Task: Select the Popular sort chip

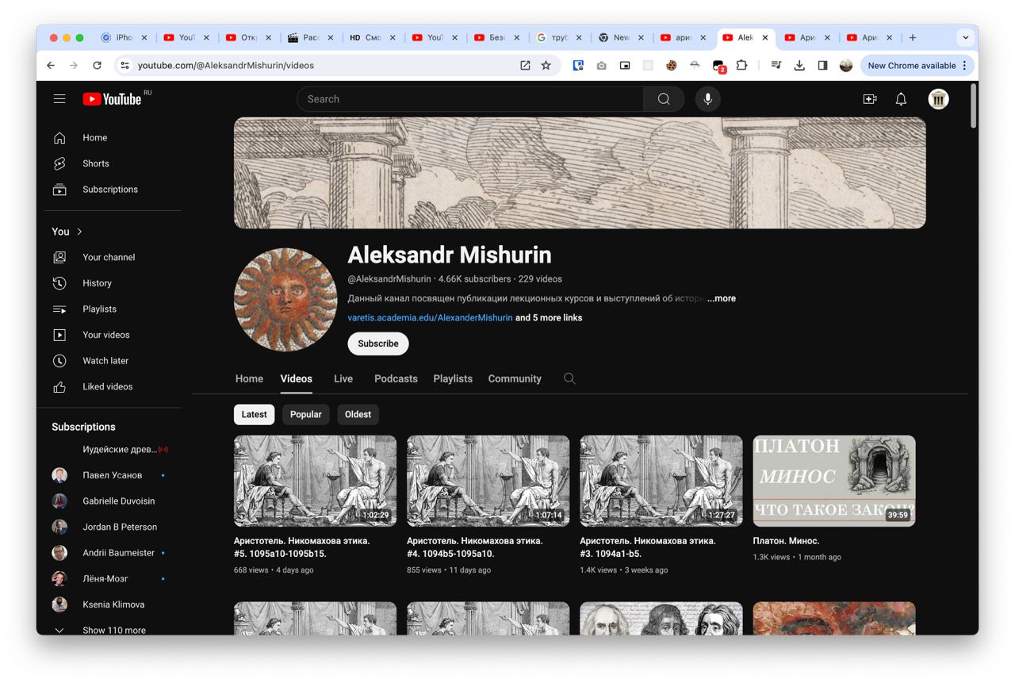Action: tap(306, 415)
